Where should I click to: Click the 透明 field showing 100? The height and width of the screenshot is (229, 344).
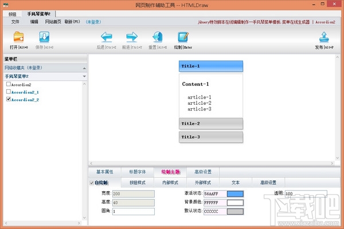(x=306, y=194)
